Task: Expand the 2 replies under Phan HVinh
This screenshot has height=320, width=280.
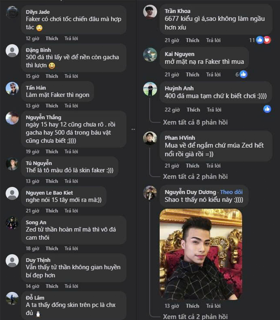Action: pos(195,177)
